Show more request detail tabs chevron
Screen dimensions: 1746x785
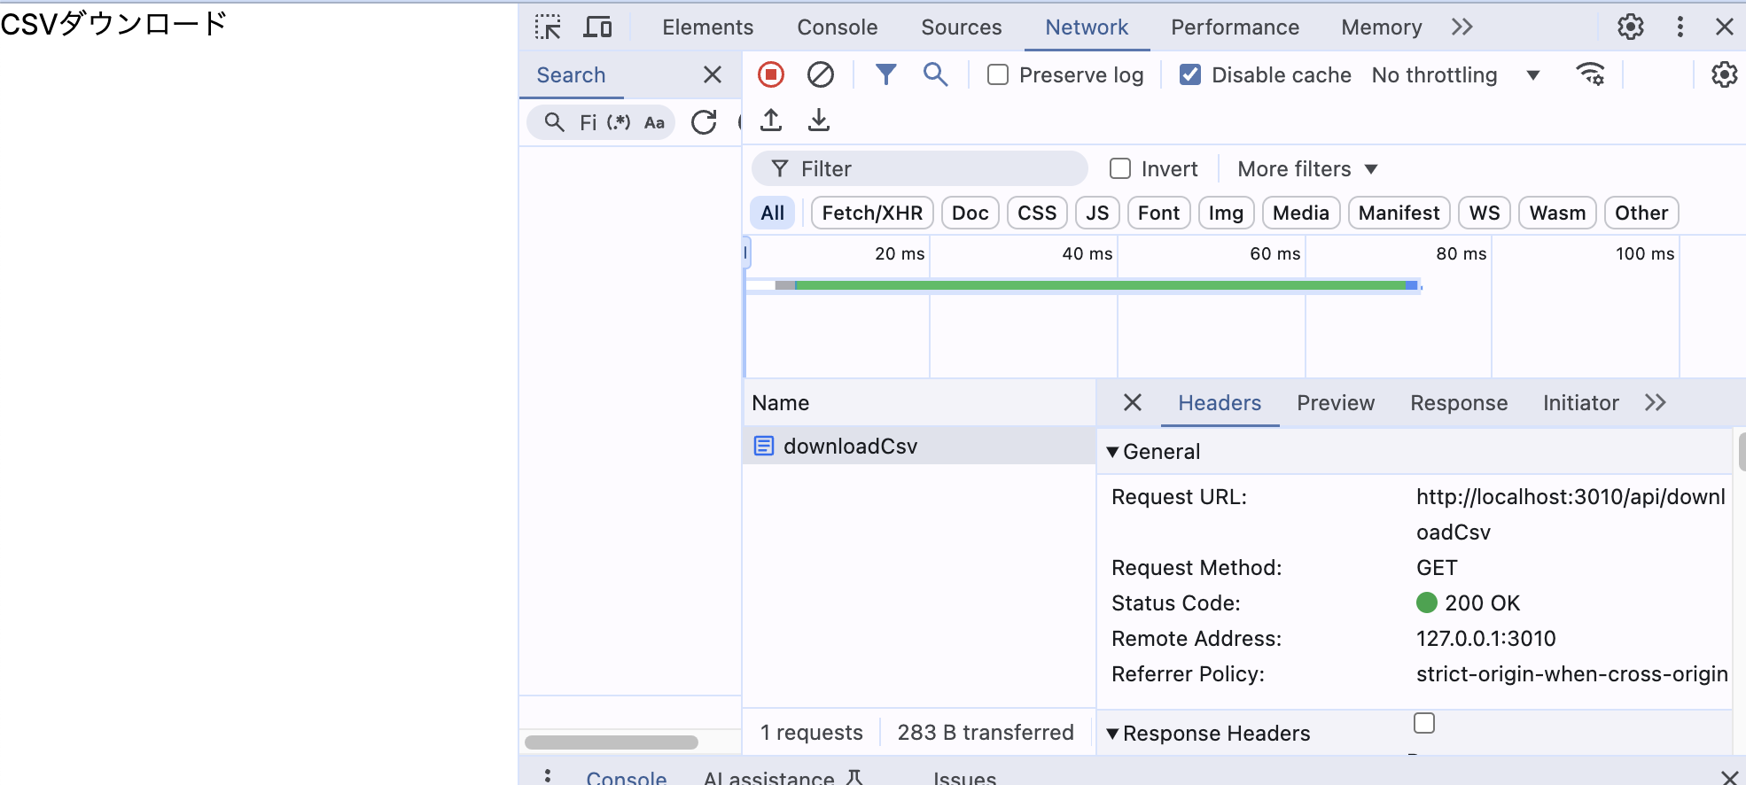1655,403
